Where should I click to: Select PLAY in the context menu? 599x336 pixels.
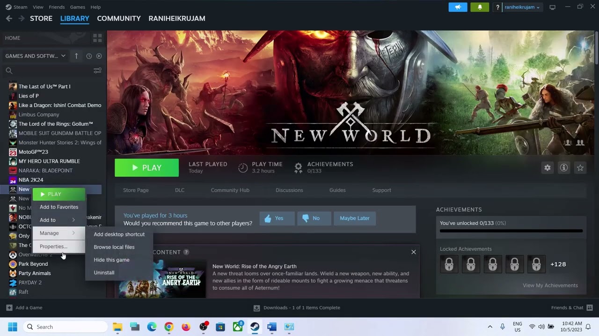click(58, 194)
